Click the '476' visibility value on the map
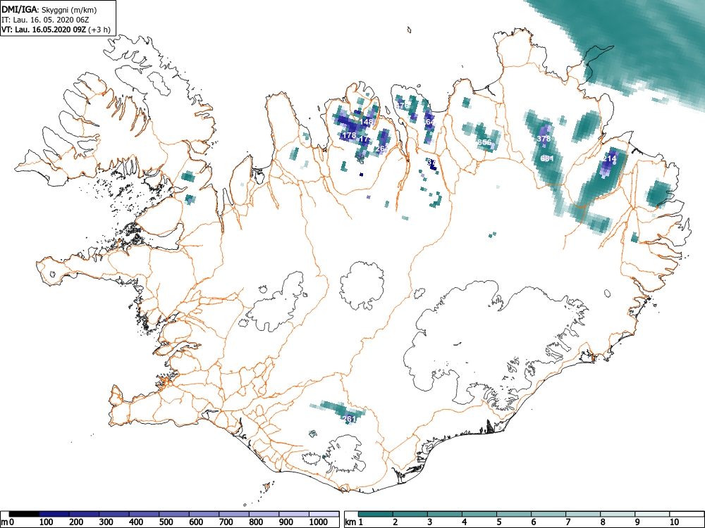This screenshot has height=528, width=705. 403,106
